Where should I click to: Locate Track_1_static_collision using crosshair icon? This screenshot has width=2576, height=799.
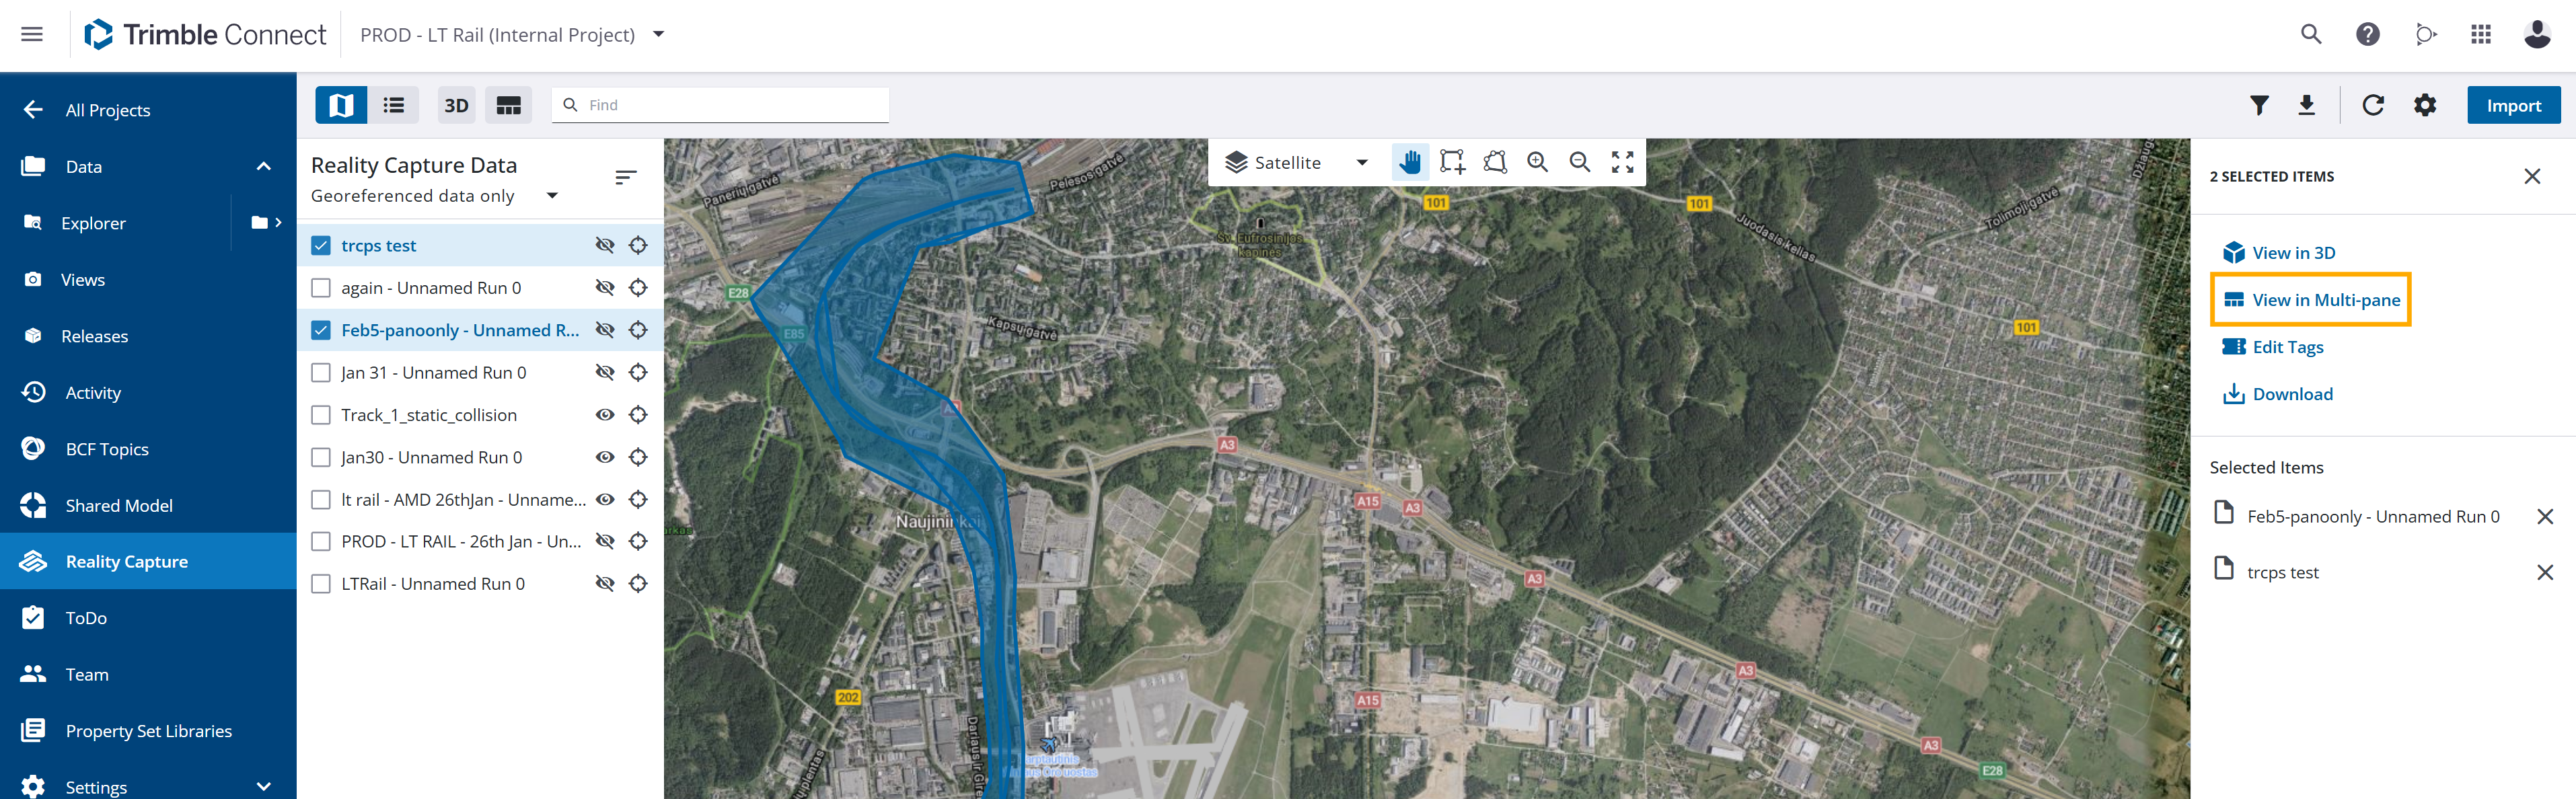coord(638,415)
